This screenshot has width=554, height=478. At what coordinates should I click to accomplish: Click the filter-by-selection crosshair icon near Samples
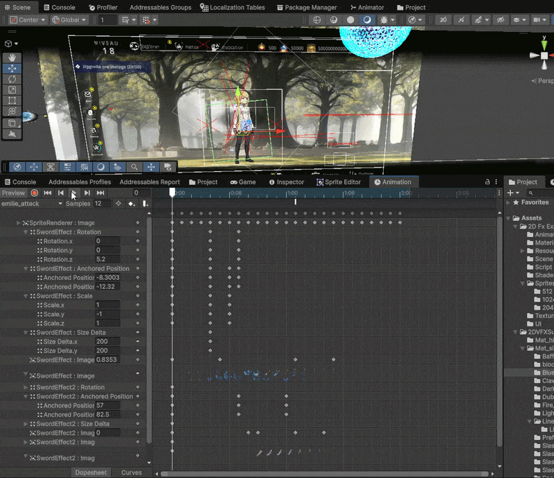tap(118, 204)
